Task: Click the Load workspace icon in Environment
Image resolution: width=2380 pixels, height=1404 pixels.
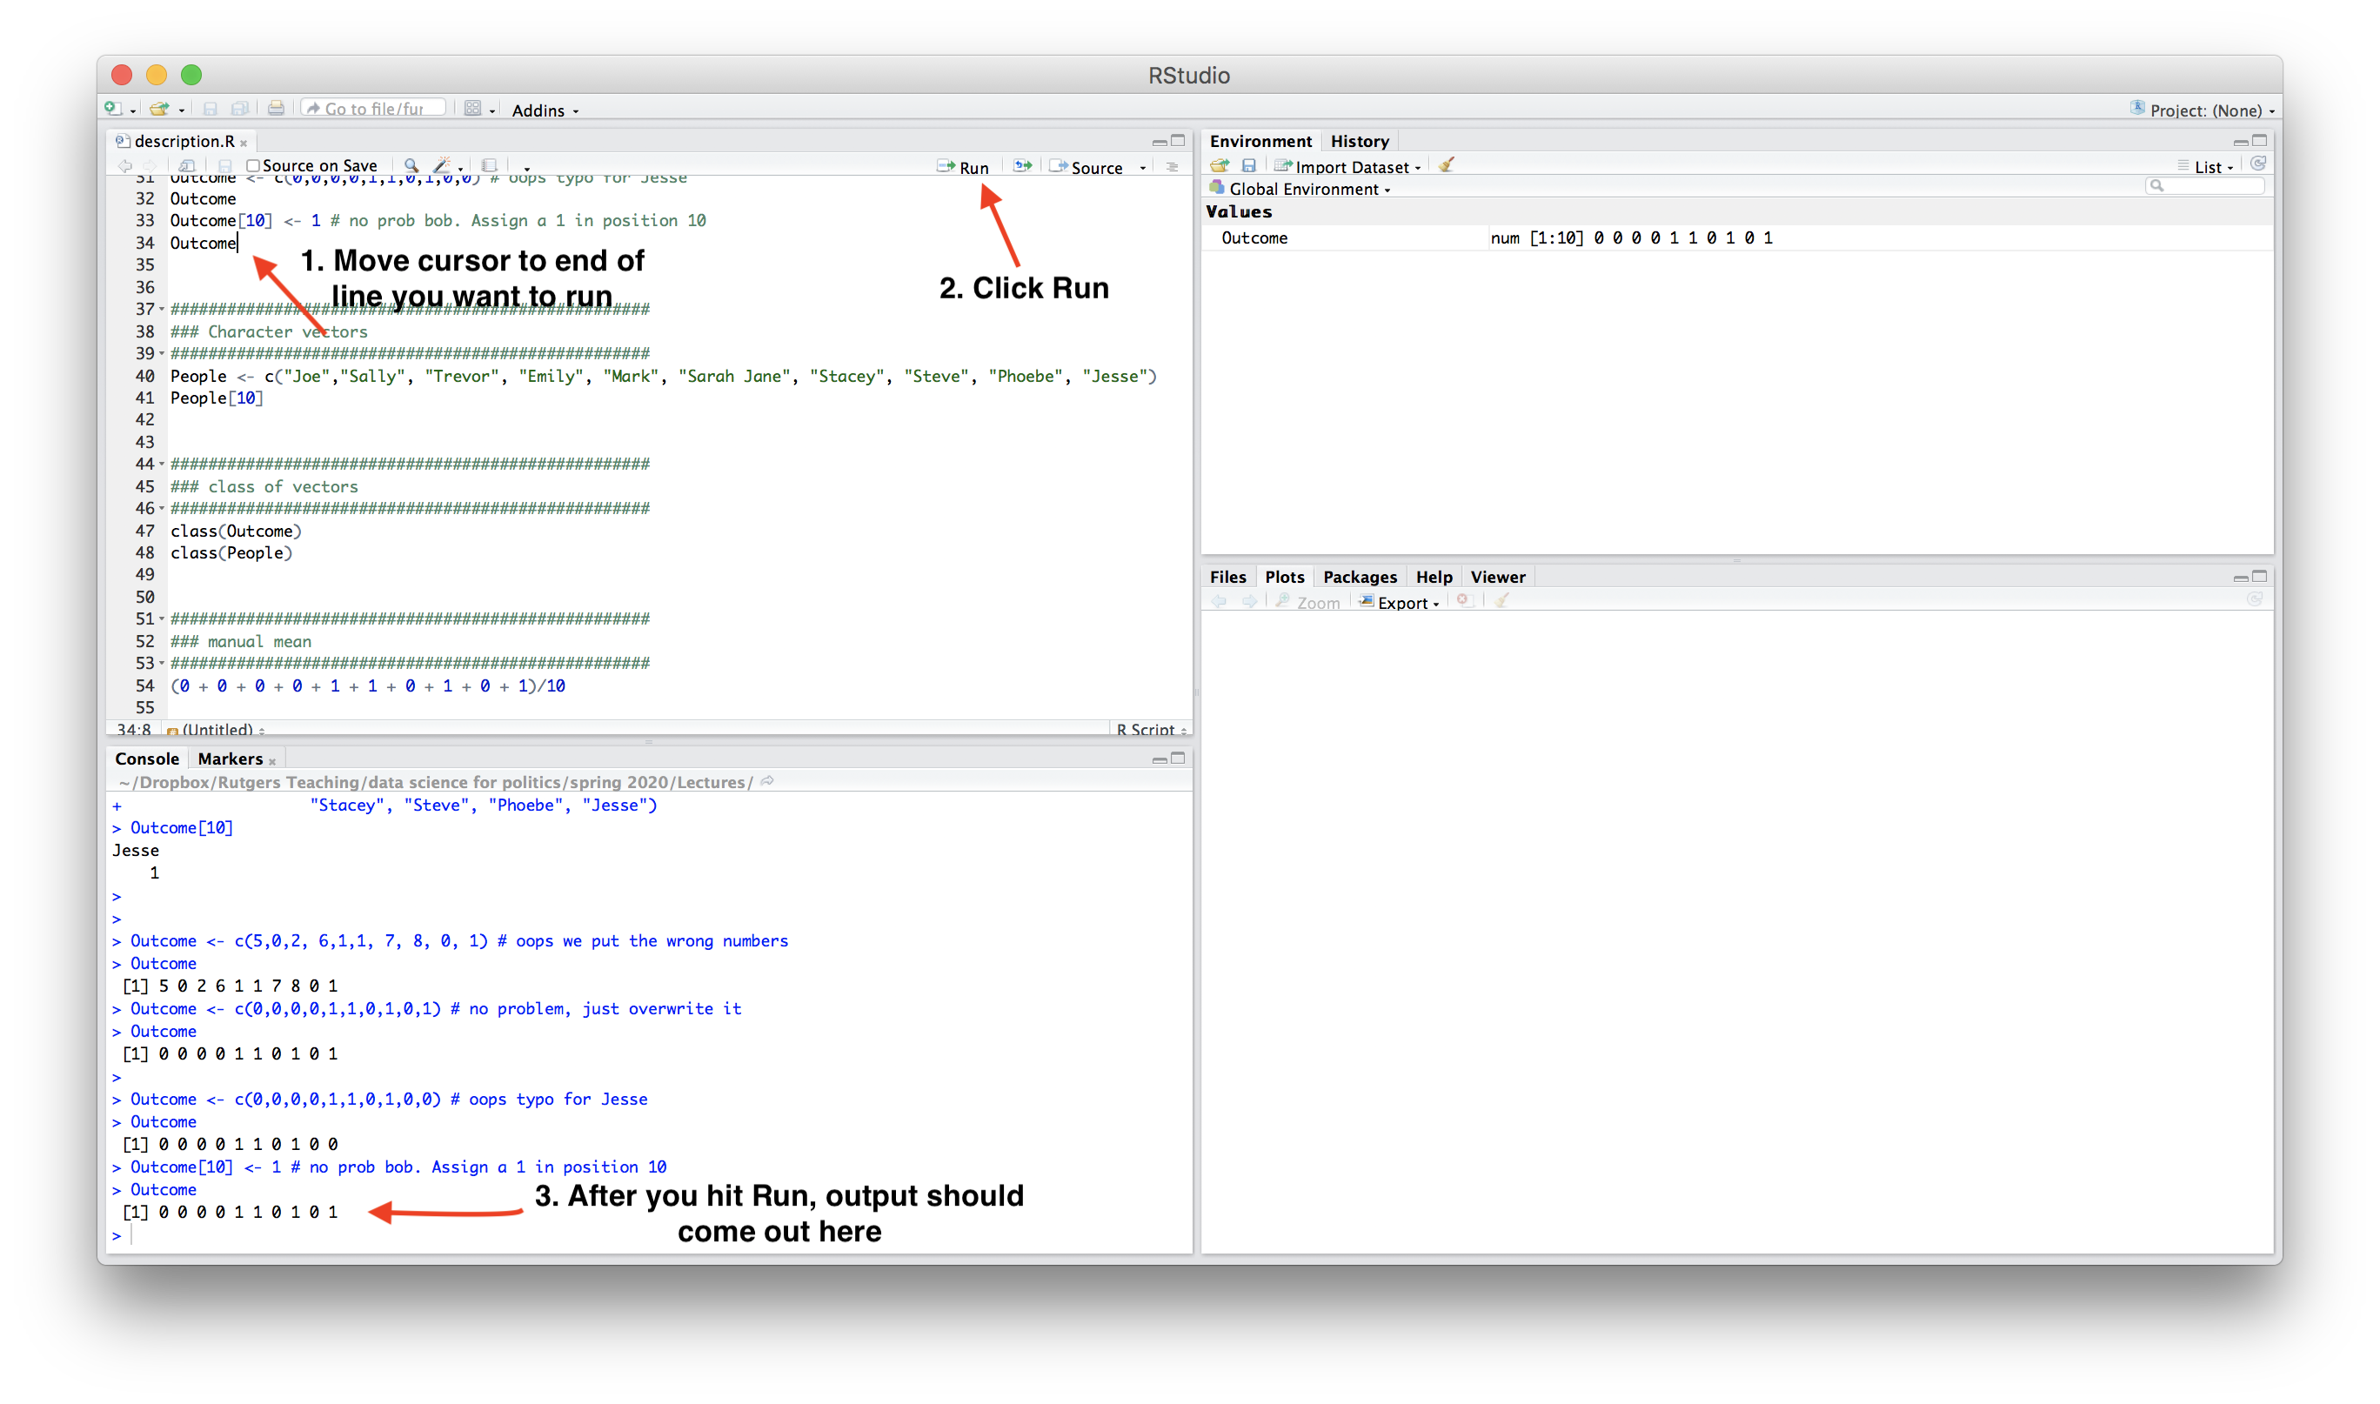Action: point(1220,165)
